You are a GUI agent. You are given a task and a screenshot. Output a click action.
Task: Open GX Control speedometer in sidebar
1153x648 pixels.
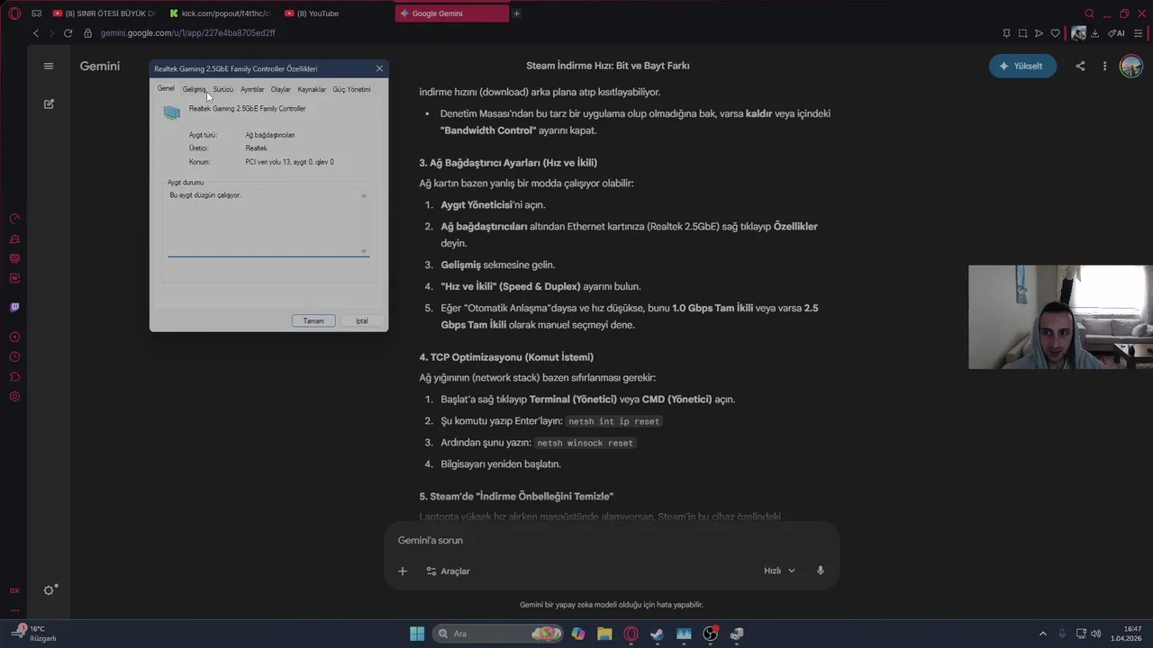pos(14,219)
